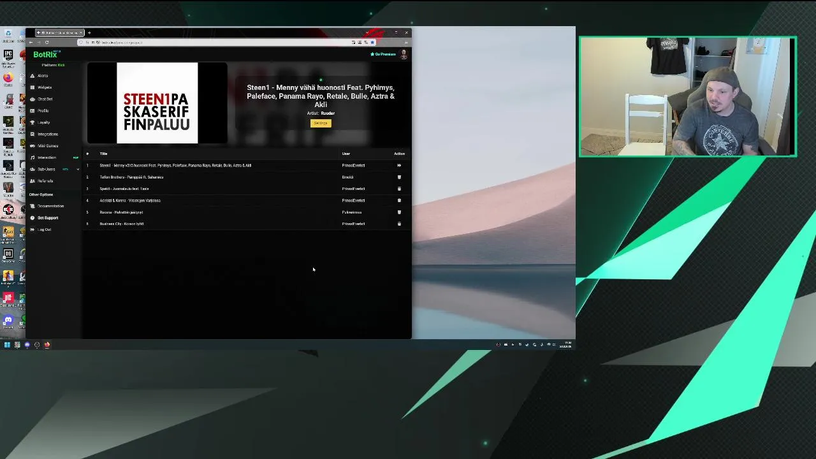This screenshot has height=459, width=816.
Task: Click the Loyalty trophy icon
Action: (x=33, y=122)
